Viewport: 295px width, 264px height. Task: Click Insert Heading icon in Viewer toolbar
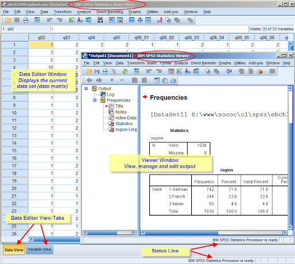click(157, 80)
